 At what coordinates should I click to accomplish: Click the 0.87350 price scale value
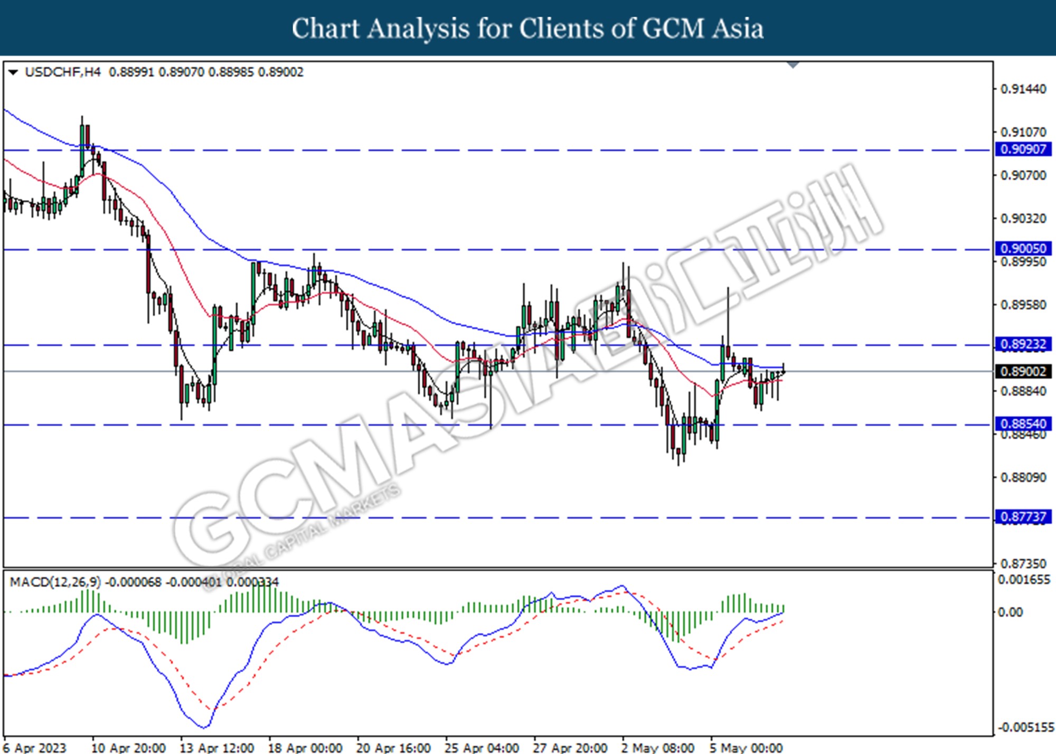(1023, 563)
